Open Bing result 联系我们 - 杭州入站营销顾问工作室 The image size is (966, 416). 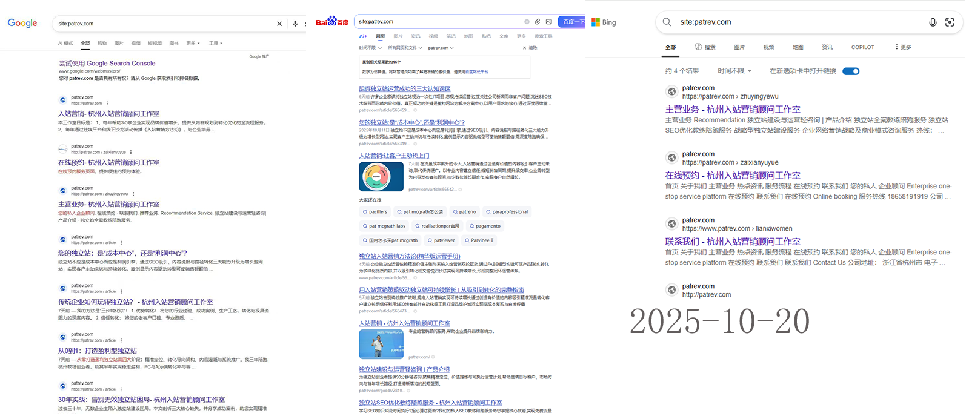click(733, 242)
